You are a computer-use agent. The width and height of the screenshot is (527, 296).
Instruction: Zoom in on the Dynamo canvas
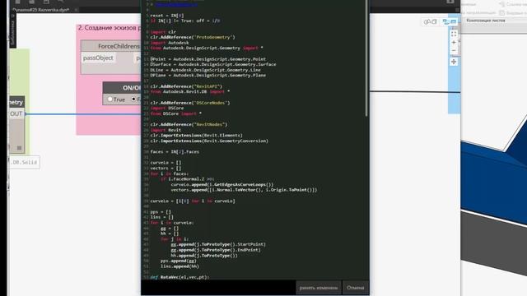coord(454,43)
